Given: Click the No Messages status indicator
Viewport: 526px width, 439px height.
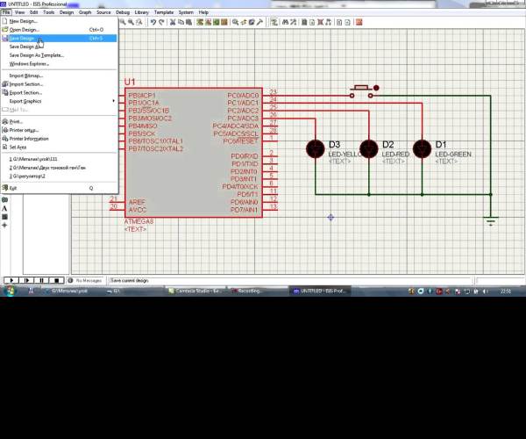Looking at the screenshot, I should [85, 280].
